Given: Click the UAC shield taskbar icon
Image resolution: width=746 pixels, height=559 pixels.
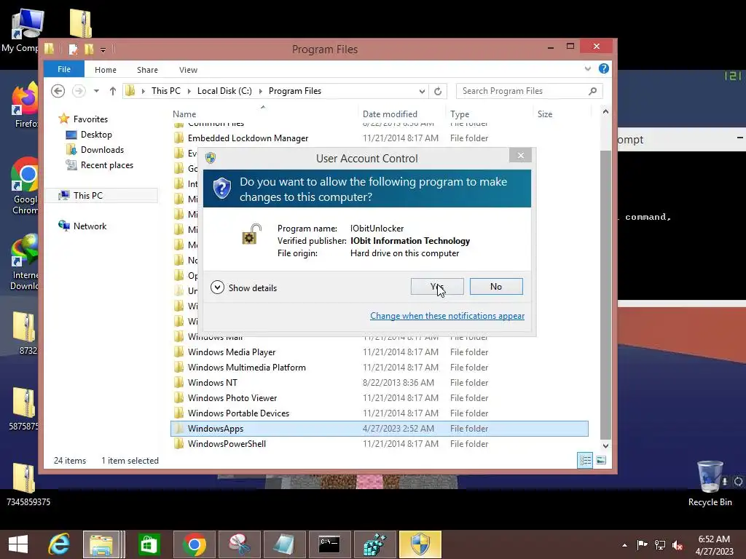Looking at the screenshot, I should pyautogui.click(x=420, y=544).
